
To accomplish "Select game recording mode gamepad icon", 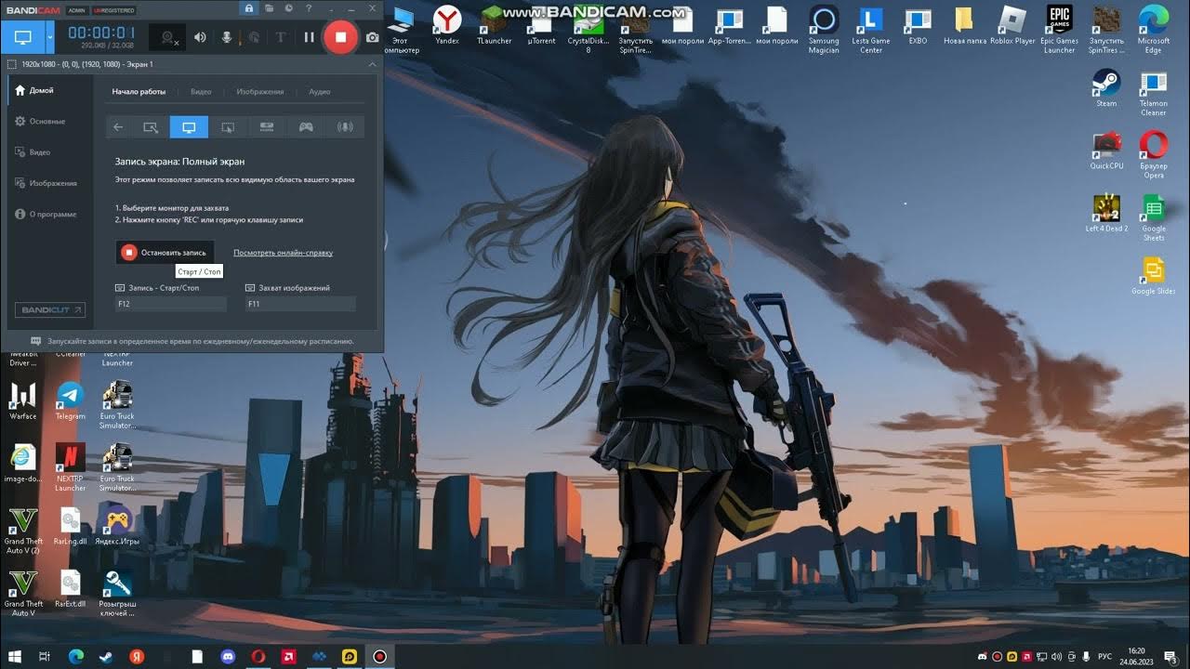I will pos(306,127).
